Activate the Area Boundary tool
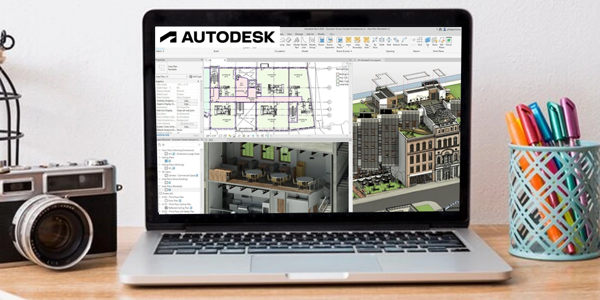Viewport: 600px width, 300px height. pyautogui.click(x=357, y=43)
